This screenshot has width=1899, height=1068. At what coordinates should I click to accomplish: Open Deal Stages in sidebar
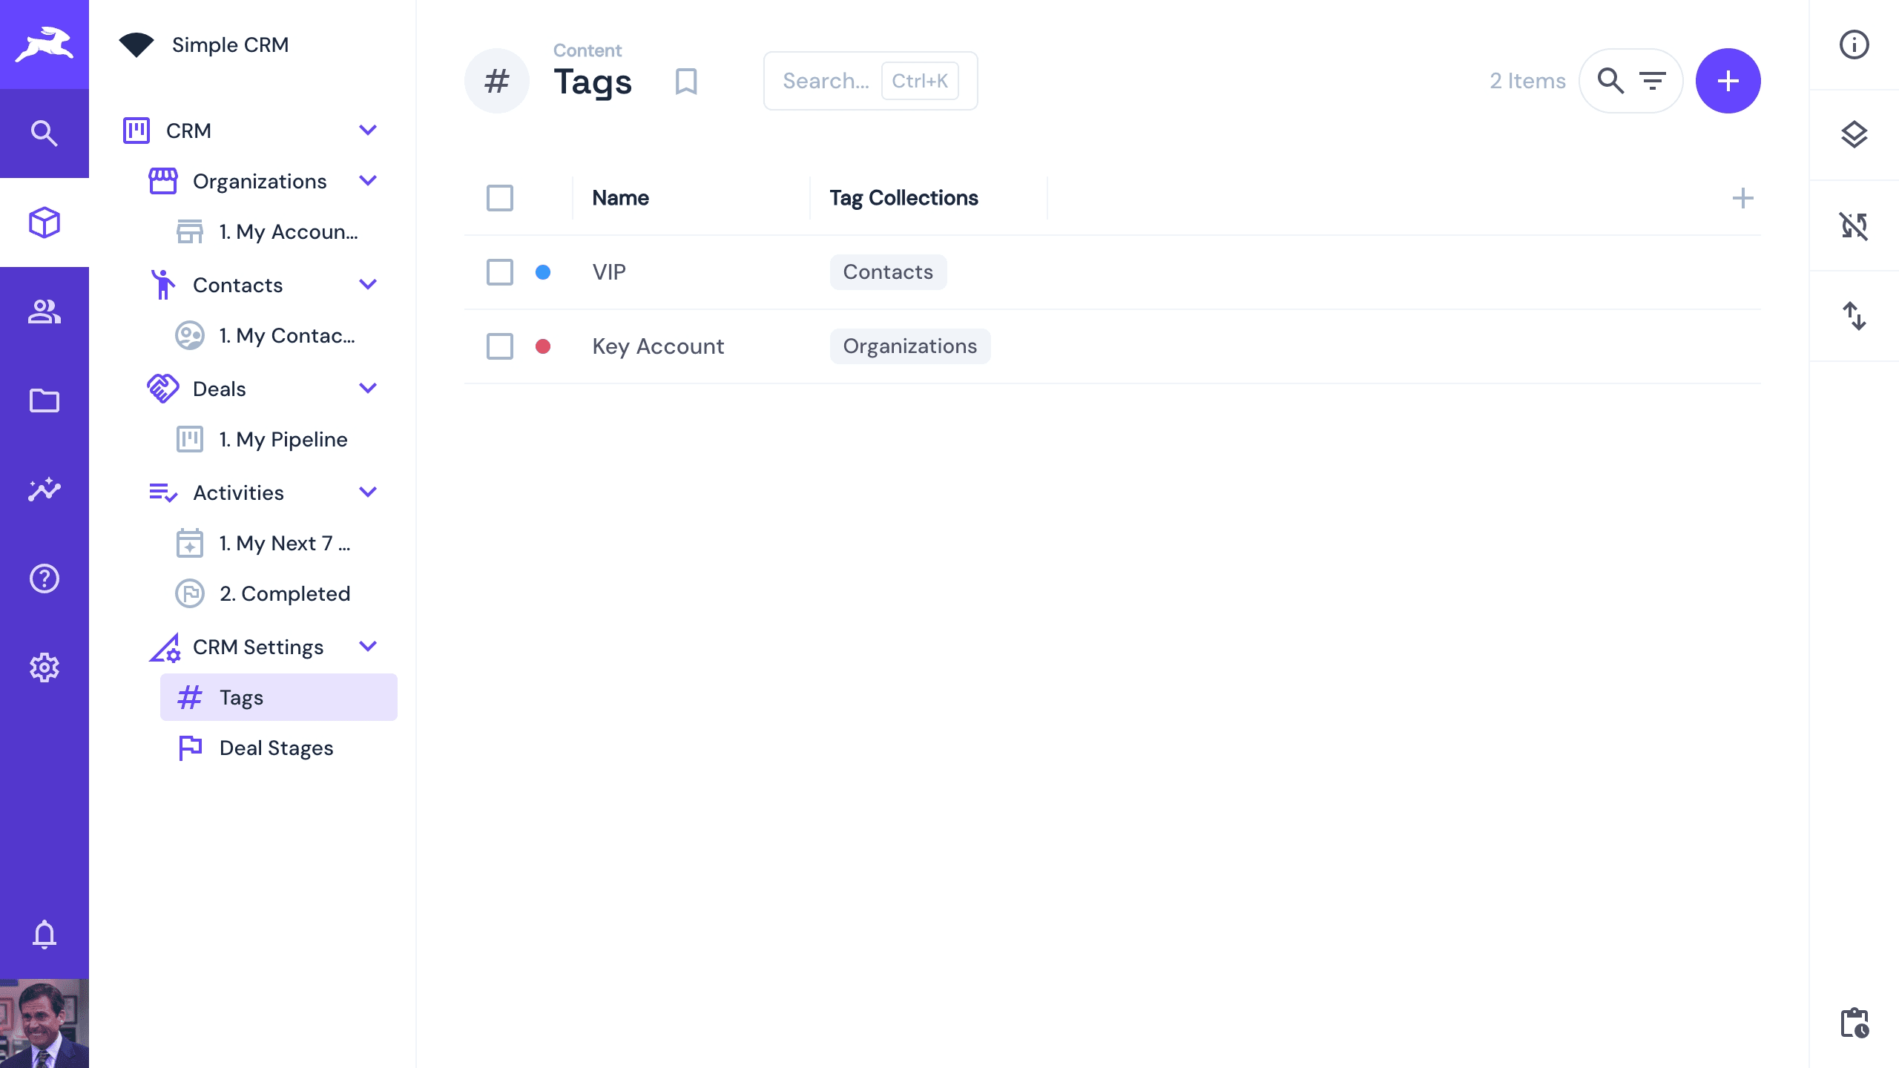[276, 748]
